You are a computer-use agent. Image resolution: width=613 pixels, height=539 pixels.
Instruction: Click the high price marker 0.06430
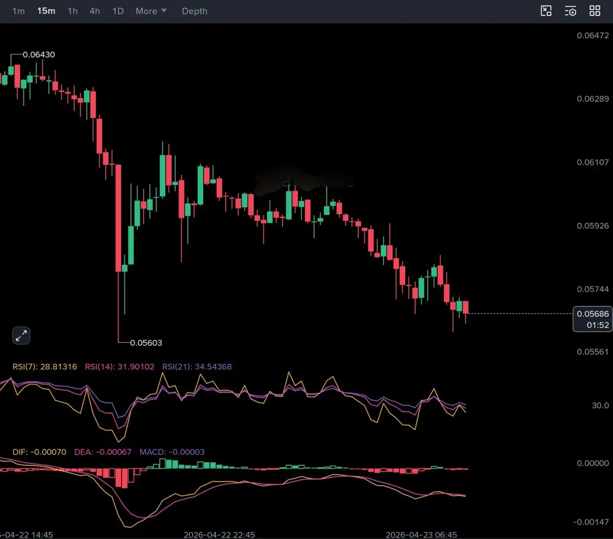point(39,55)
